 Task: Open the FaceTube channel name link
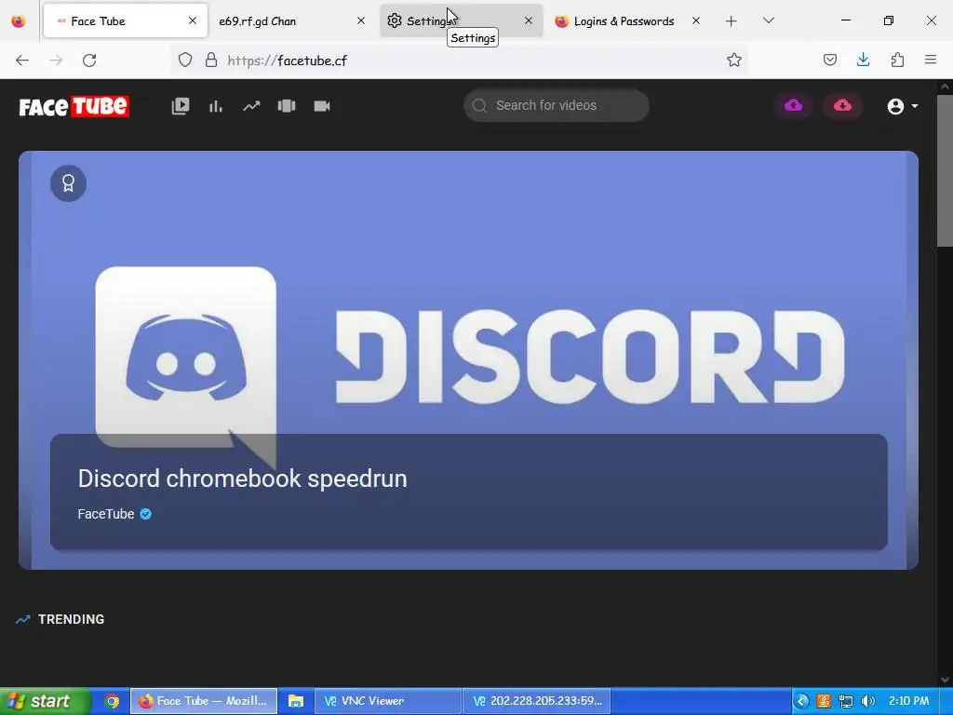tap(106, 514)
